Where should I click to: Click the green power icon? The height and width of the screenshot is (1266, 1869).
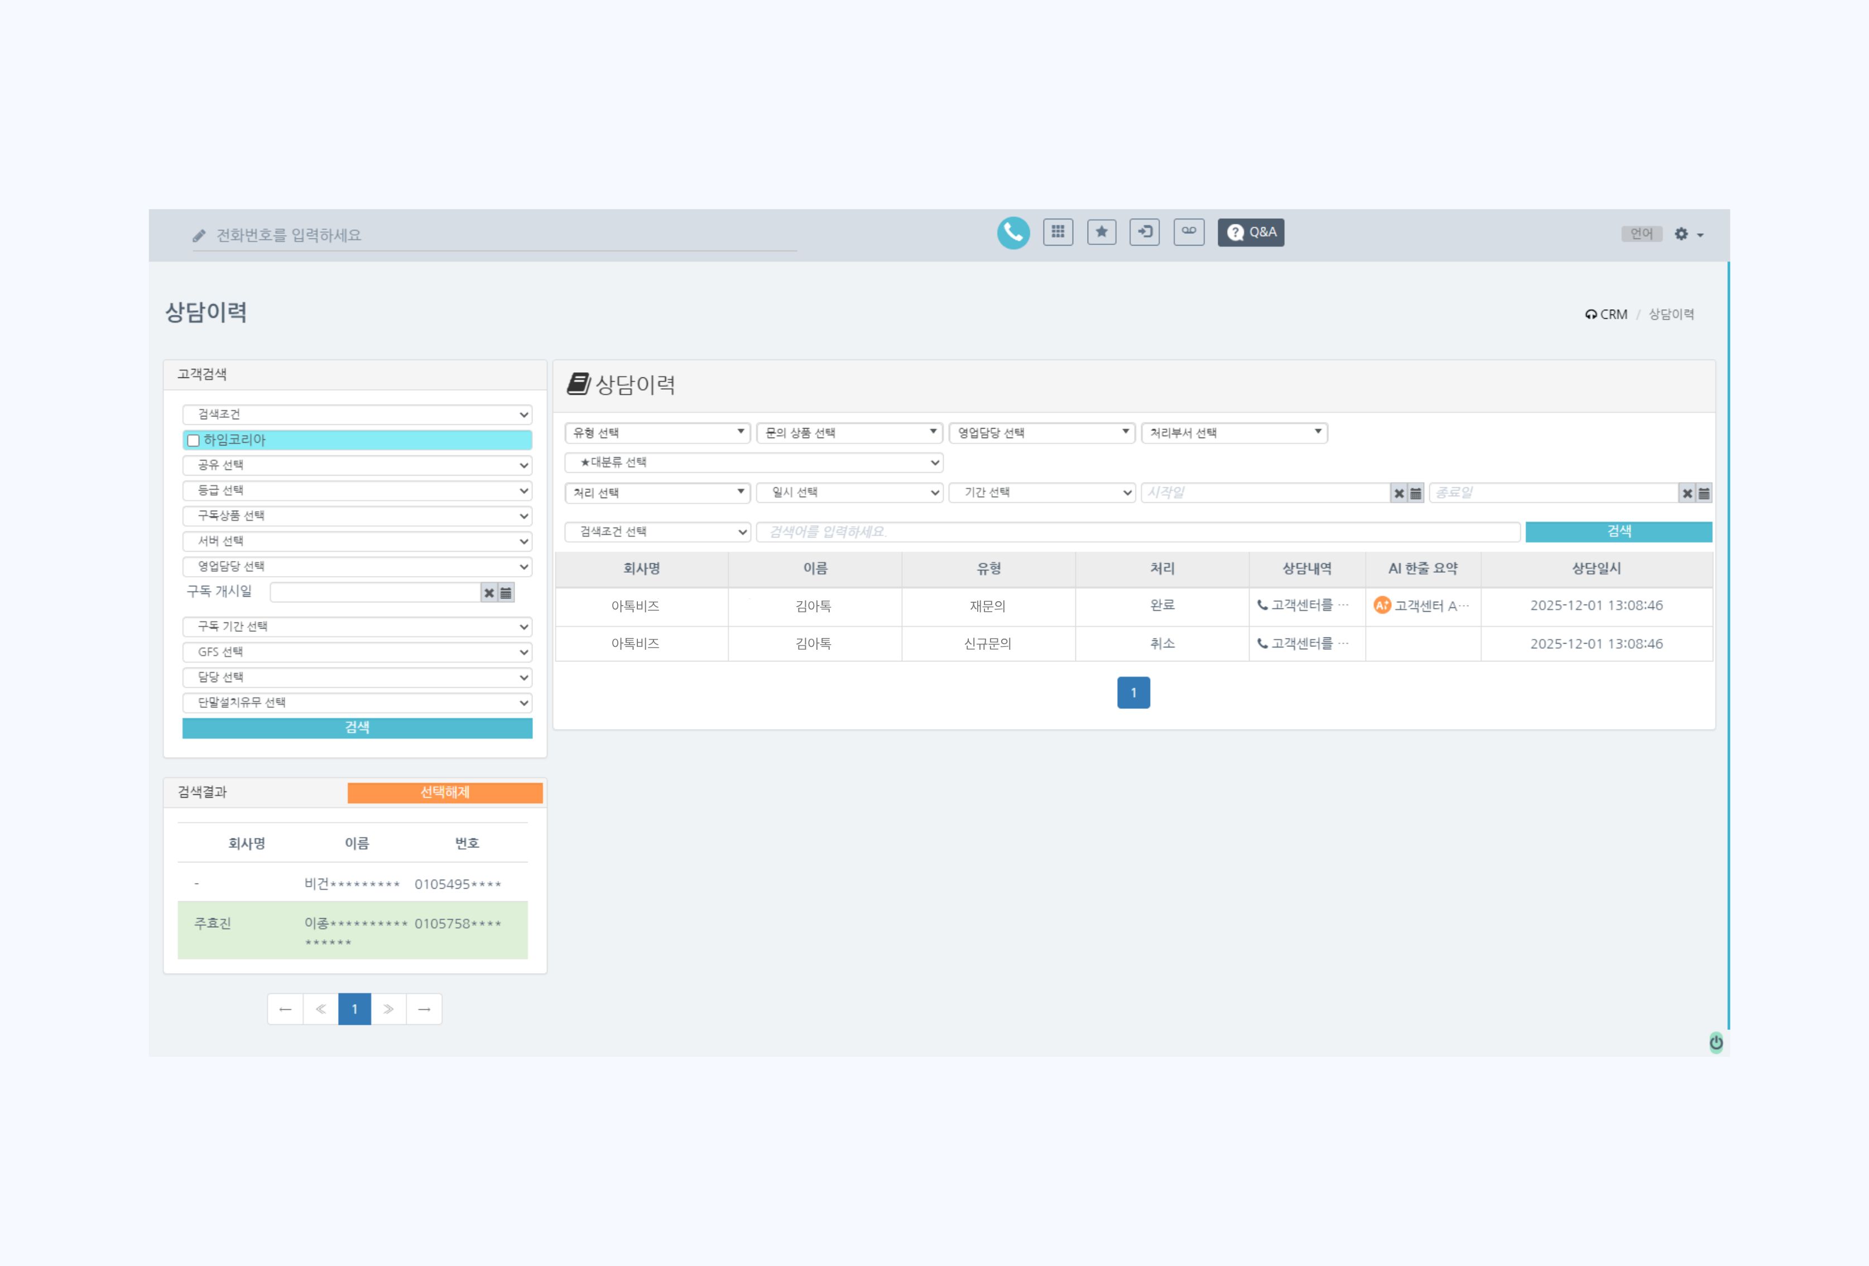(x=1716, y=1042)
